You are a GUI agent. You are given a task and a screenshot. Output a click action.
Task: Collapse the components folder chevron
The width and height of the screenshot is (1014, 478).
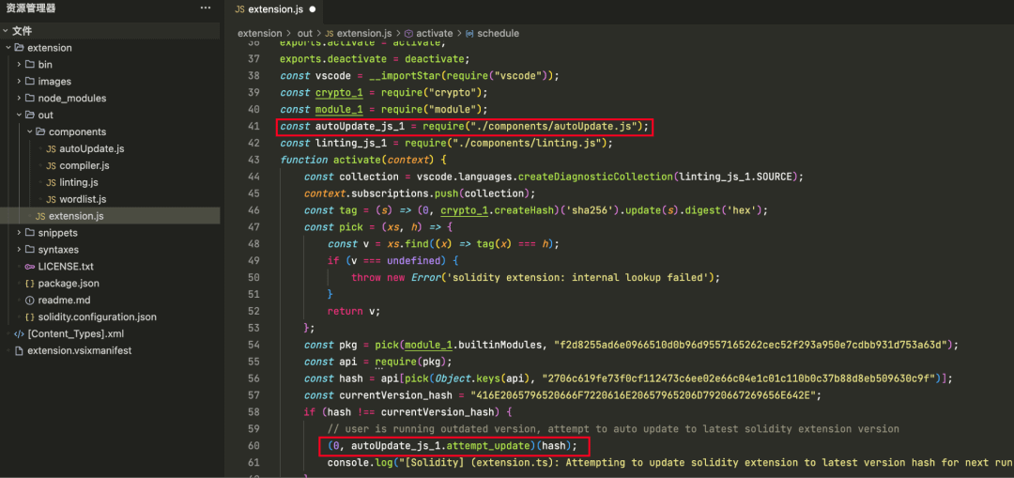pos(30,132)
